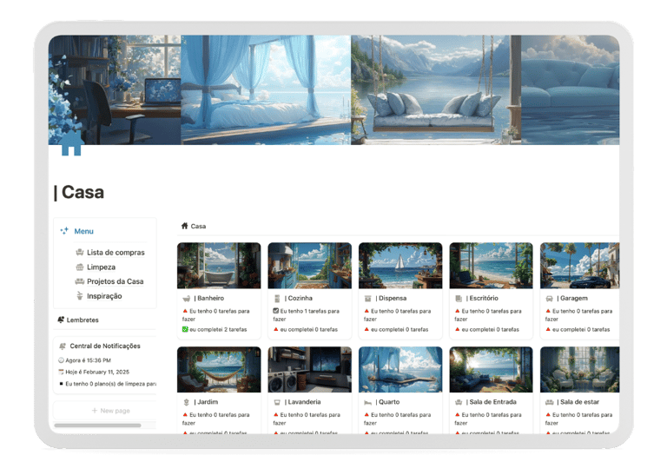Screen dimensions: 667x475
Task: Click the green check icon on Banheiro card
Action: (185, 329)
